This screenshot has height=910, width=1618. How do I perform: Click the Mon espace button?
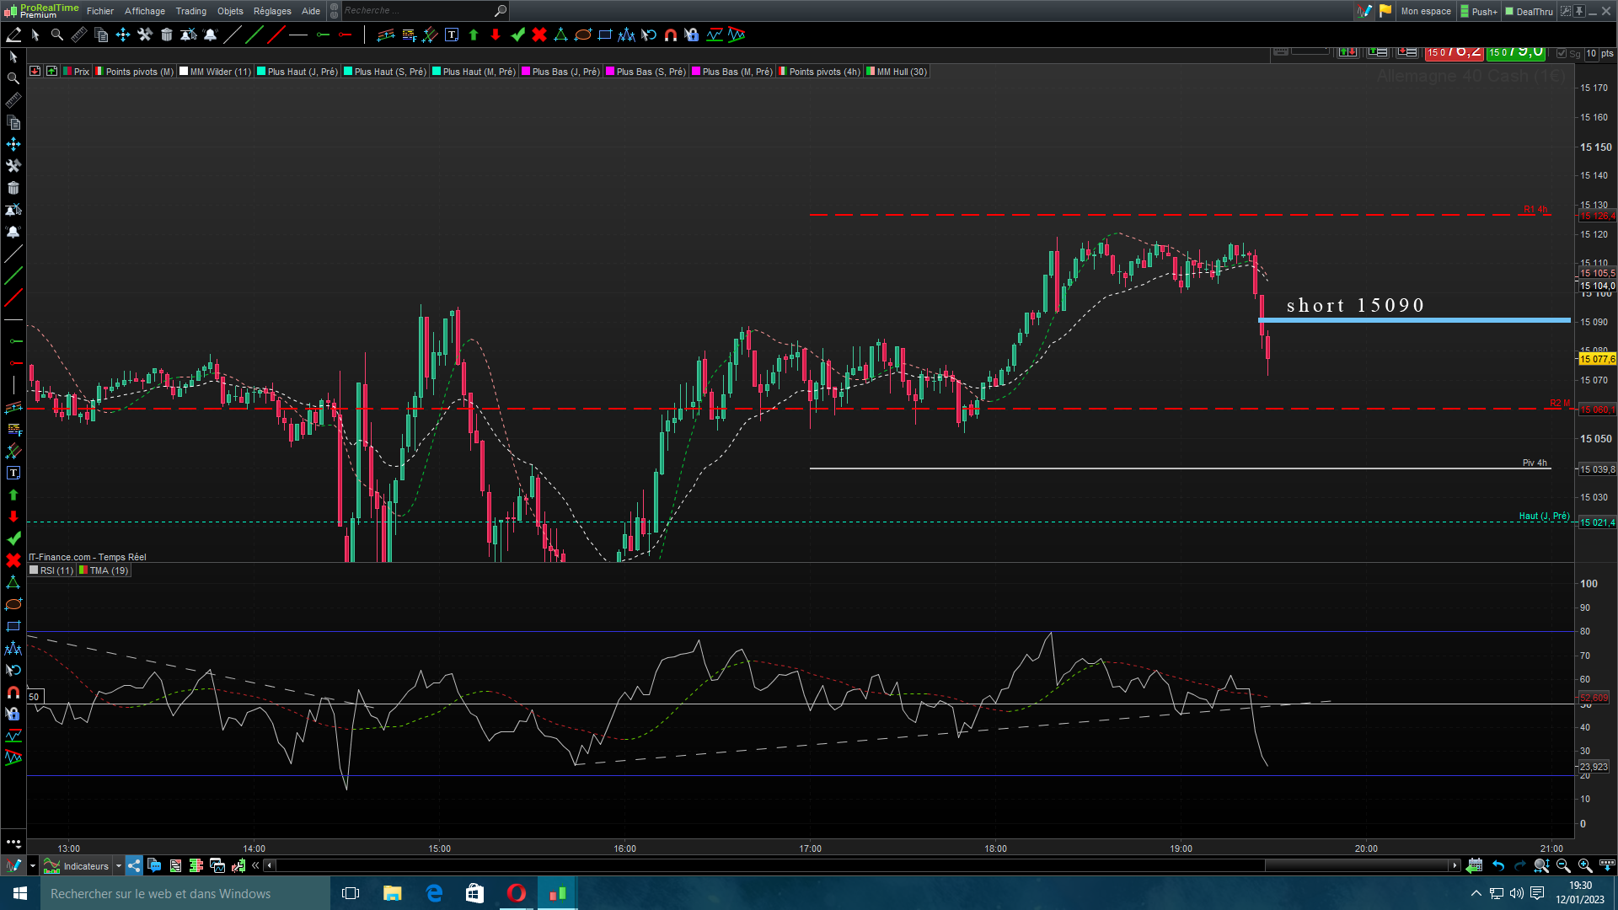click(x=1426, y=11)
